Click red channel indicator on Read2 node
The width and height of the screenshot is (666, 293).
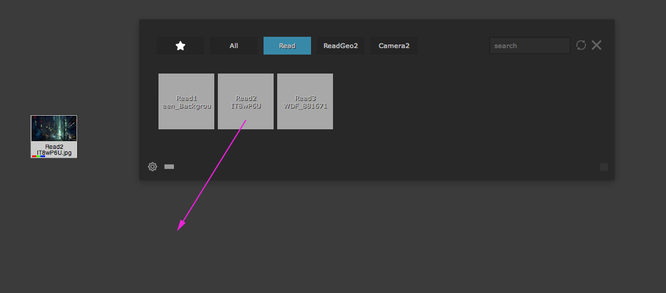[x=34, y=156]
